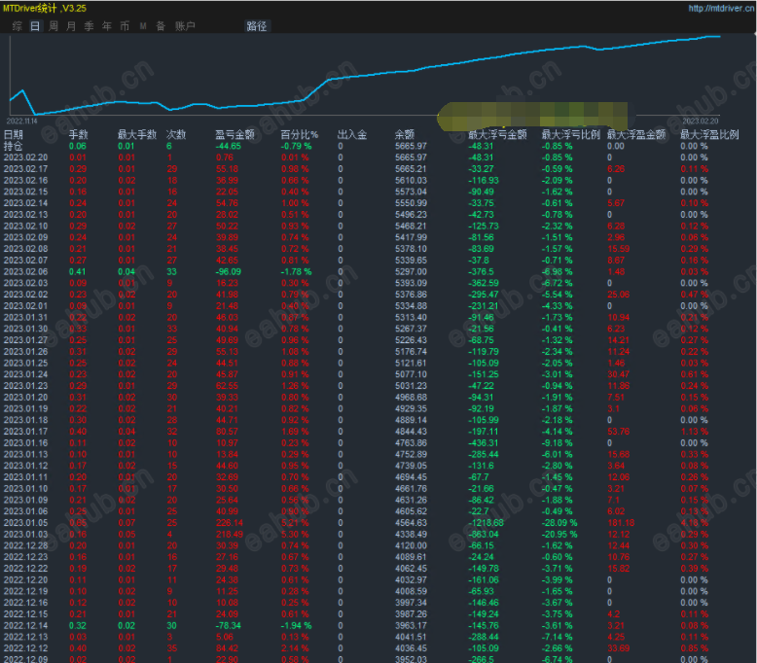
Task: Click the 日期 column header
Action: pos(13,134)
